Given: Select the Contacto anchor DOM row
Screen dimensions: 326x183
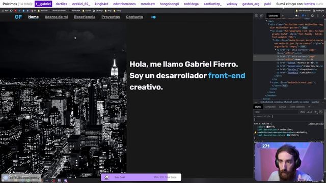Looking at the screenshot, I should tap(296, 73).
